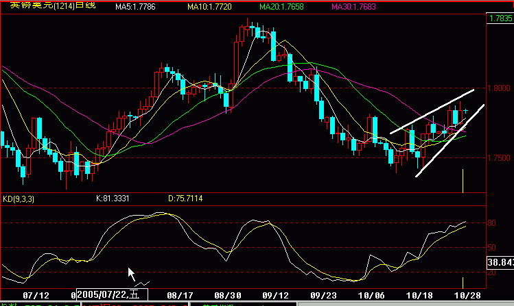This screenshot has width=514, height=306.
Task: Click the 09/23 date label
Action: tap(323, 296)
